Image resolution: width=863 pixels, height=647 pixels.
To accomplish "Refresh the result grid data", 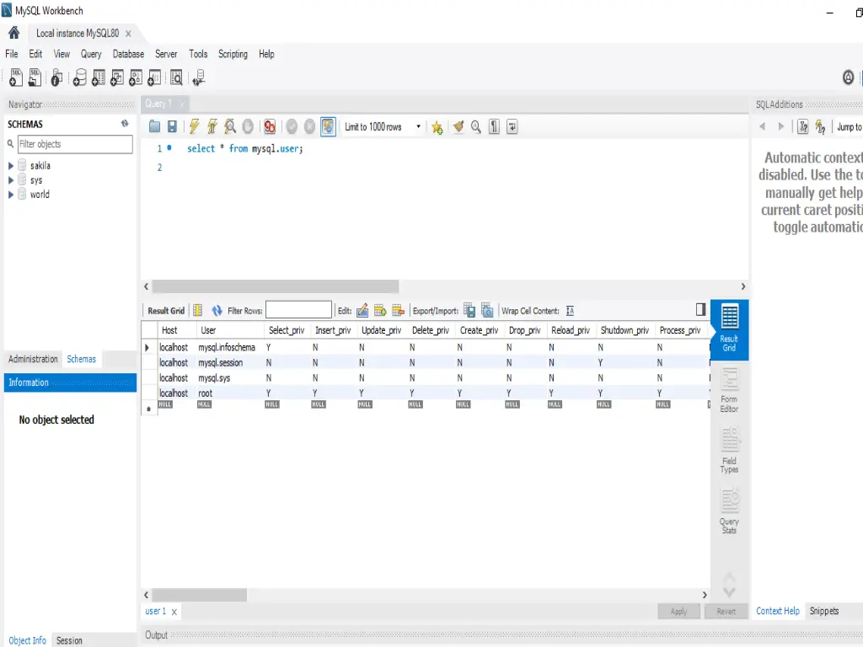I will tap(217, 311).
